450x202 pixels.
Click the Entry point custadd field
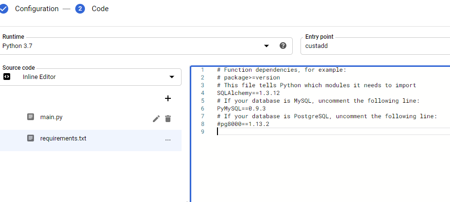(375, 46)
